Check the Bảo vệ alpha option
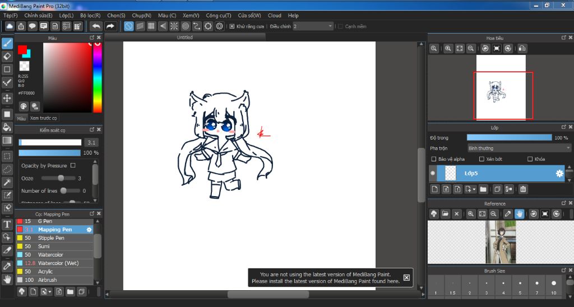 click(434, 159)
